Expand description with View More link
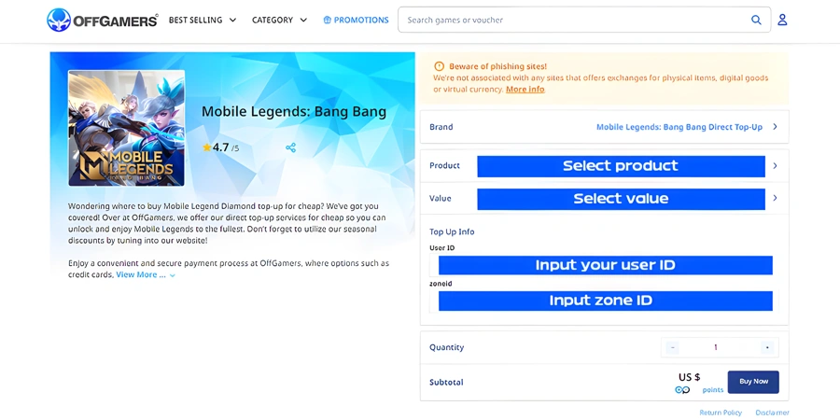 (x=145, y=275)
